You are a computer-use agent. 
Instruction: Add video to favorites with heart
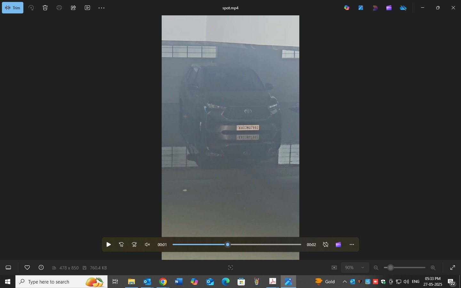coord(27,268)
